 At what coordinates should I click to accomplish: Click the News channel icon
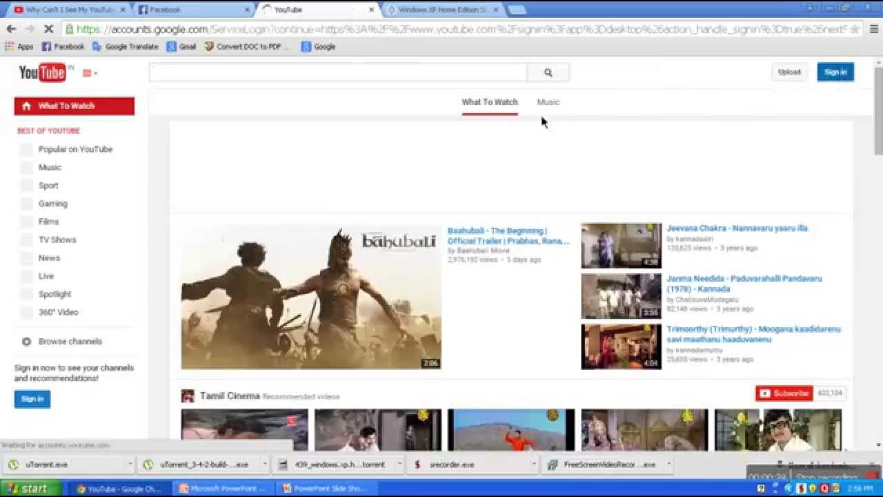pyautogui.click(x=26, y=257)
